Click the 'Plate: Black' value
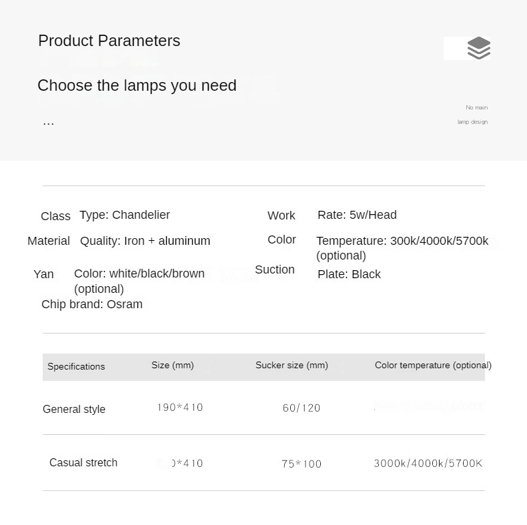 pyautogui.click(x=349, y=274)
